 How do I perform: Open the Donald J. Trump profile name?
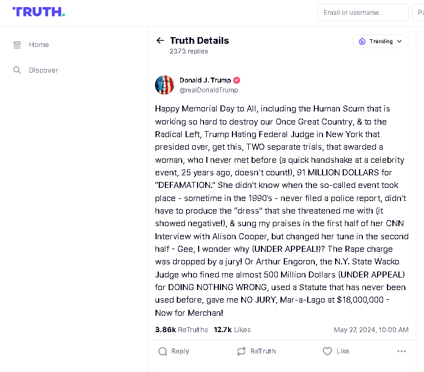pyautogui.click(x=205, y=80)
